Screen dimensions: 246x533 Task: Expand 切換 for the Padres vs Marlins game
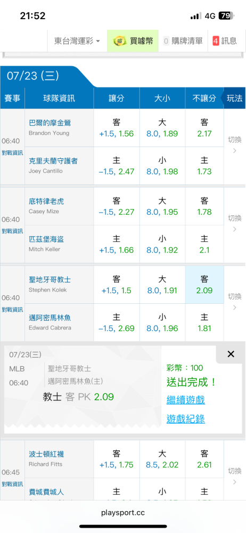tap(234, 302)
